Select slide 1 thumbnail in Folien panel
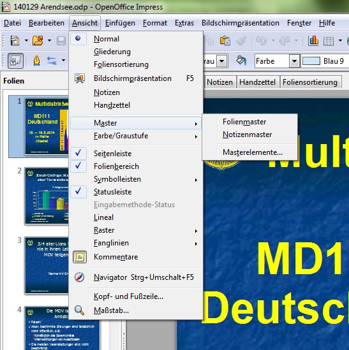The width and height of the screenshot is (349, 350). click(x=47, y=126)
